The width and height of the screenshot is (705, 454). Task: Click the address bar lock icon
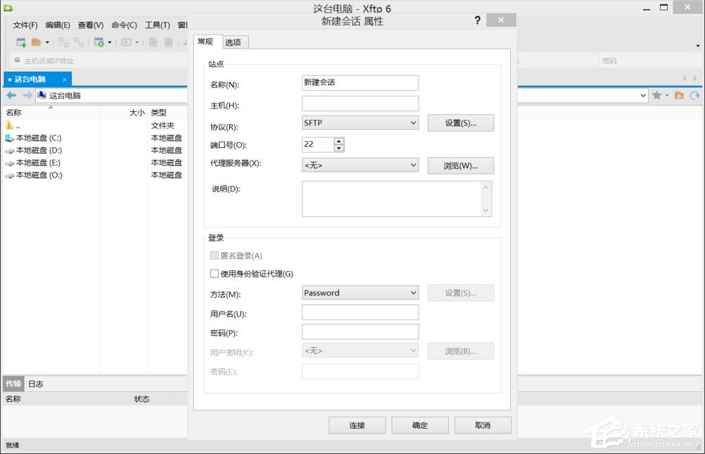tap(15, 61)
